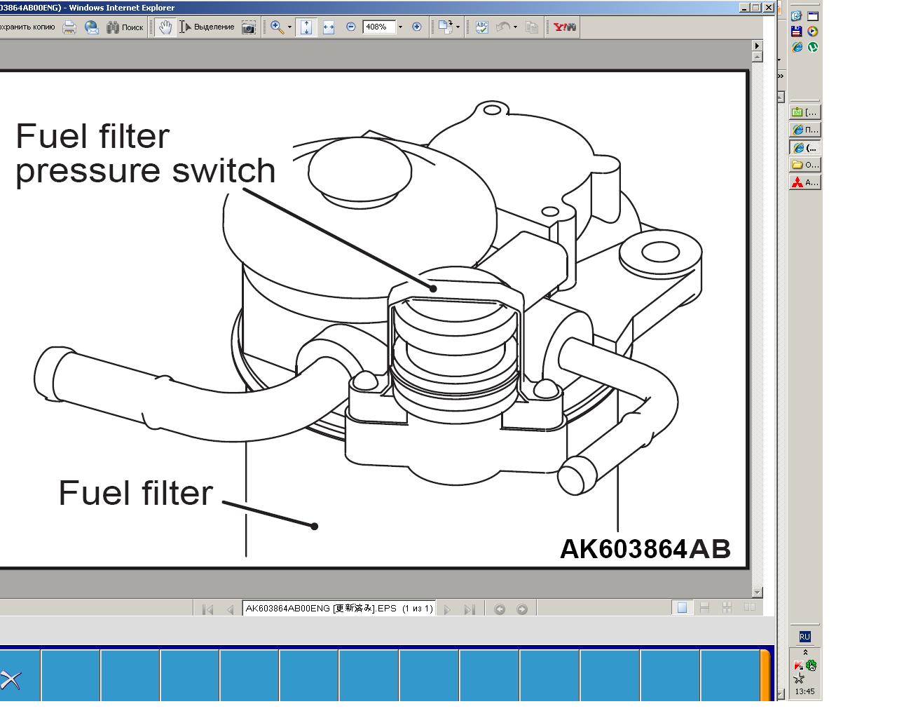The width and height of the screenshot is (897, 718).
Task: Select the Single Page layout button
Action: tap(682, 608)
